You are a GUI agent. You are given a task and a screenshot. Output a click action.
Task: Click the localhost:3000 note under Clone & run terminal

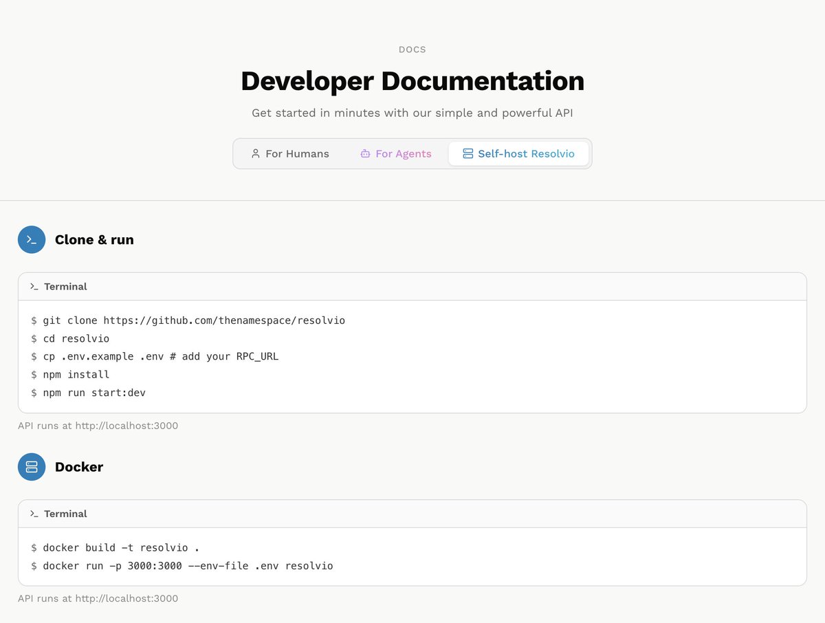coord(98,426)
